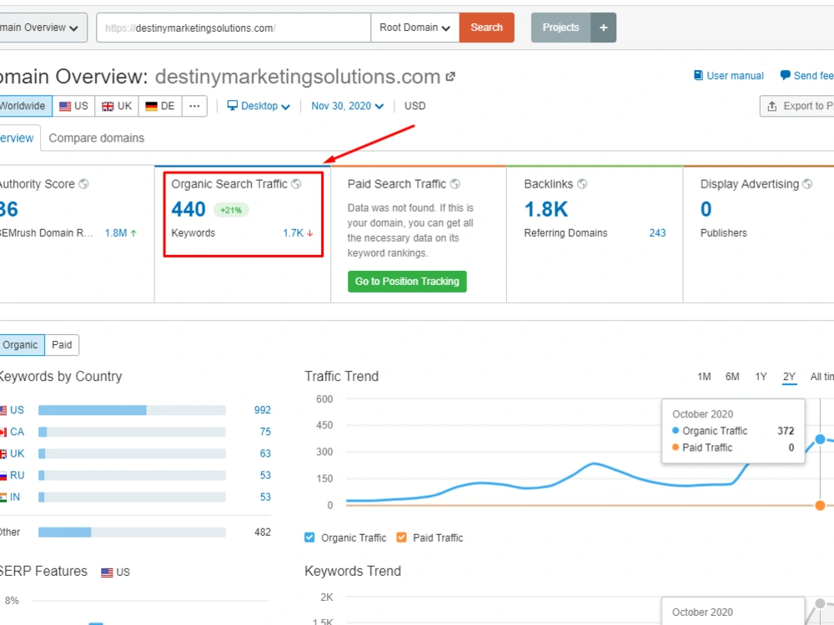Switch to the Paid toggle
Image resolution: width=834 pixels, height=625 pixels.
pos(62,345)
